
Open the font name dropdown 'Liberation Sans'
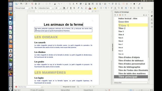point(53,8)
